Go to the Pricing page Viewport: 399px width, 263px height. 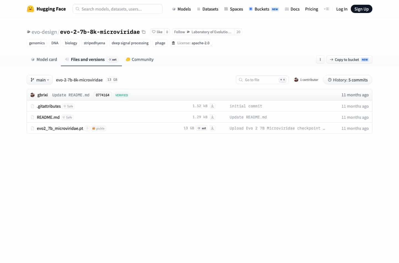(311, 9)
